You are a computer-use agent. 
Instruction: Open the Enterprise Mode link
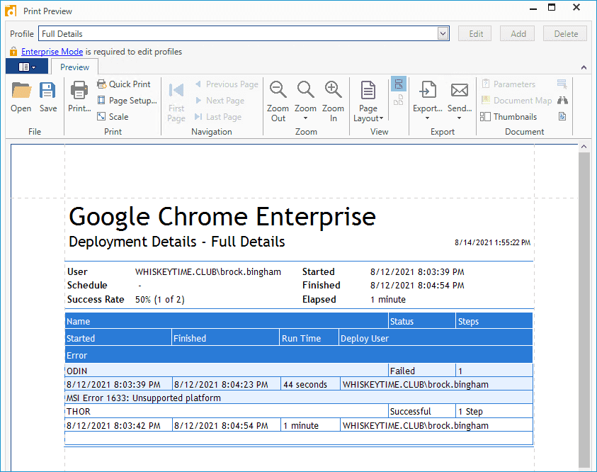pyautogui.click(x=52, y=52)
